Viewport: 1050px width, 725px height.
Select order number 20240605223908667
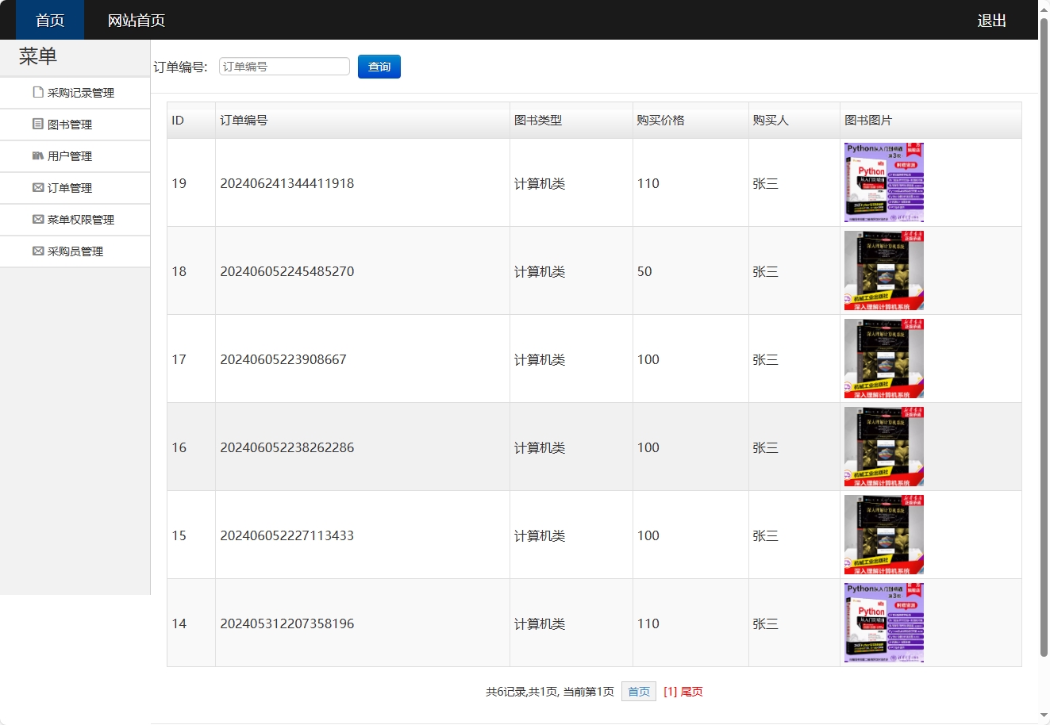coord(283,359)
